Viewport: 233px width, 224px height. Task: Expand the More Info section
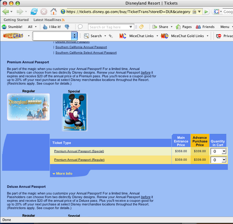(x=62, y=173)
